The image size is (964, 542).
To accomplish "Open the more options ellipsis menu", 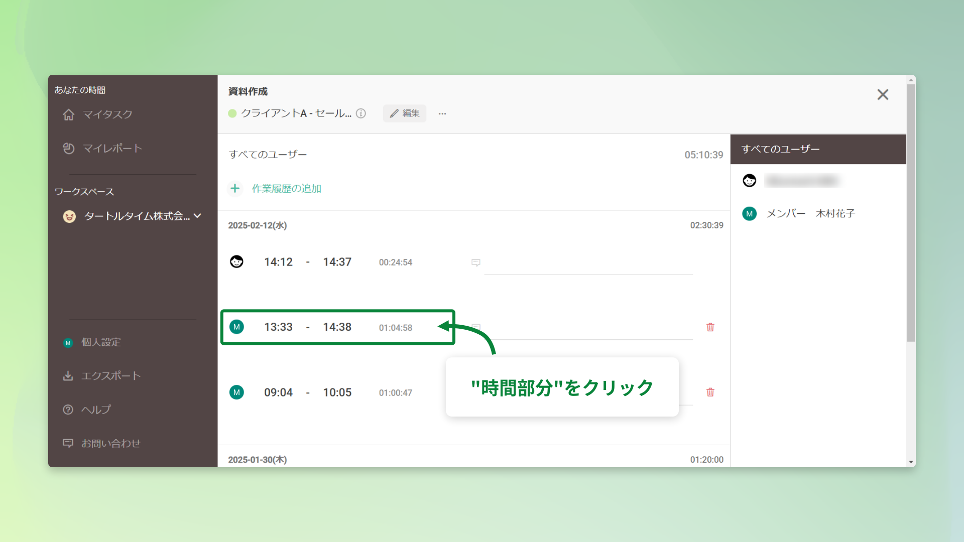I will point(442,113).
